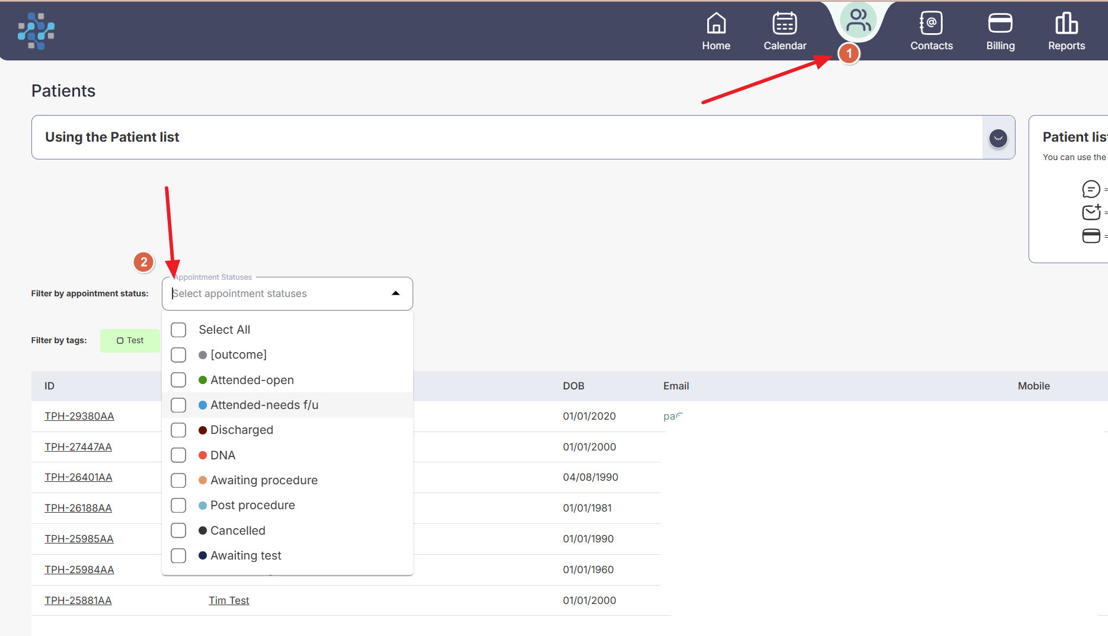Open patient record TPH-29380AA

[79, 416]
